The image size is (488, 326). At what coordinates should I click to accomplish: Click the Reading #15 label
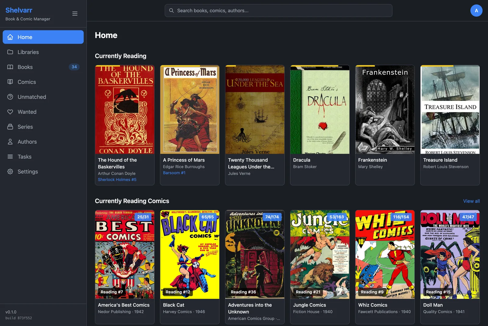tap(438, 292)
